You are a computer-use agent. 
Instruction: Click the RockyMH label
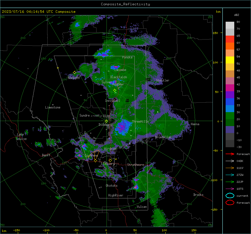point(74,78)
